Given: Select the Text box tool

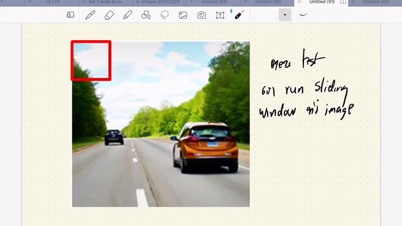Looking at the screenshot, I should (x=220, y=15).
